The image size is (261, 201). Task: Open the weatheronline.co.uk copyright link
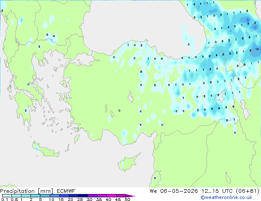226,197
